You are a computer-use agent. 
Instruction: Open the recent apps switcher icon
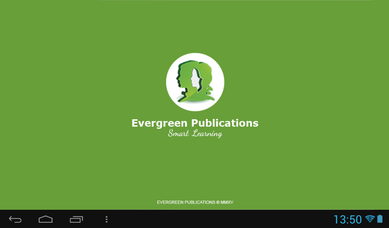[76, 219]
